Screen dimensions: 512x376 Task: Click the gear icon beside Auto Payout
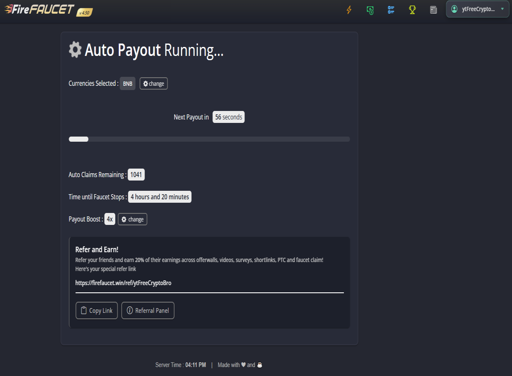pyautogui.click(x=75, y=50)
